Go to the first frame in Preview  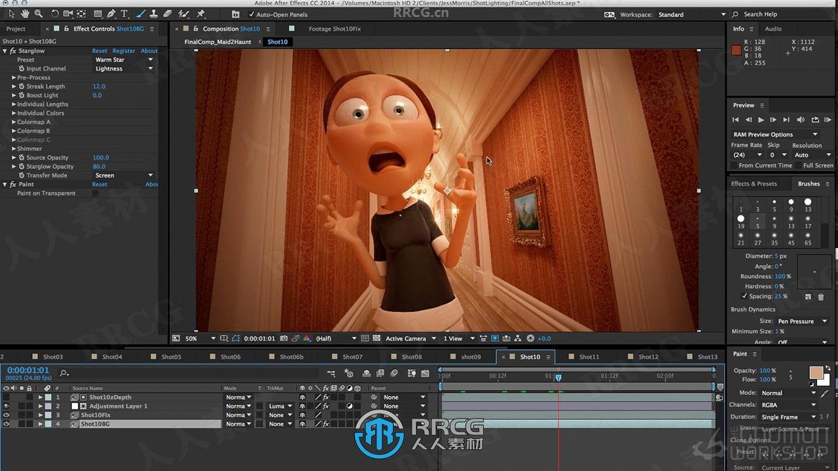735,120
